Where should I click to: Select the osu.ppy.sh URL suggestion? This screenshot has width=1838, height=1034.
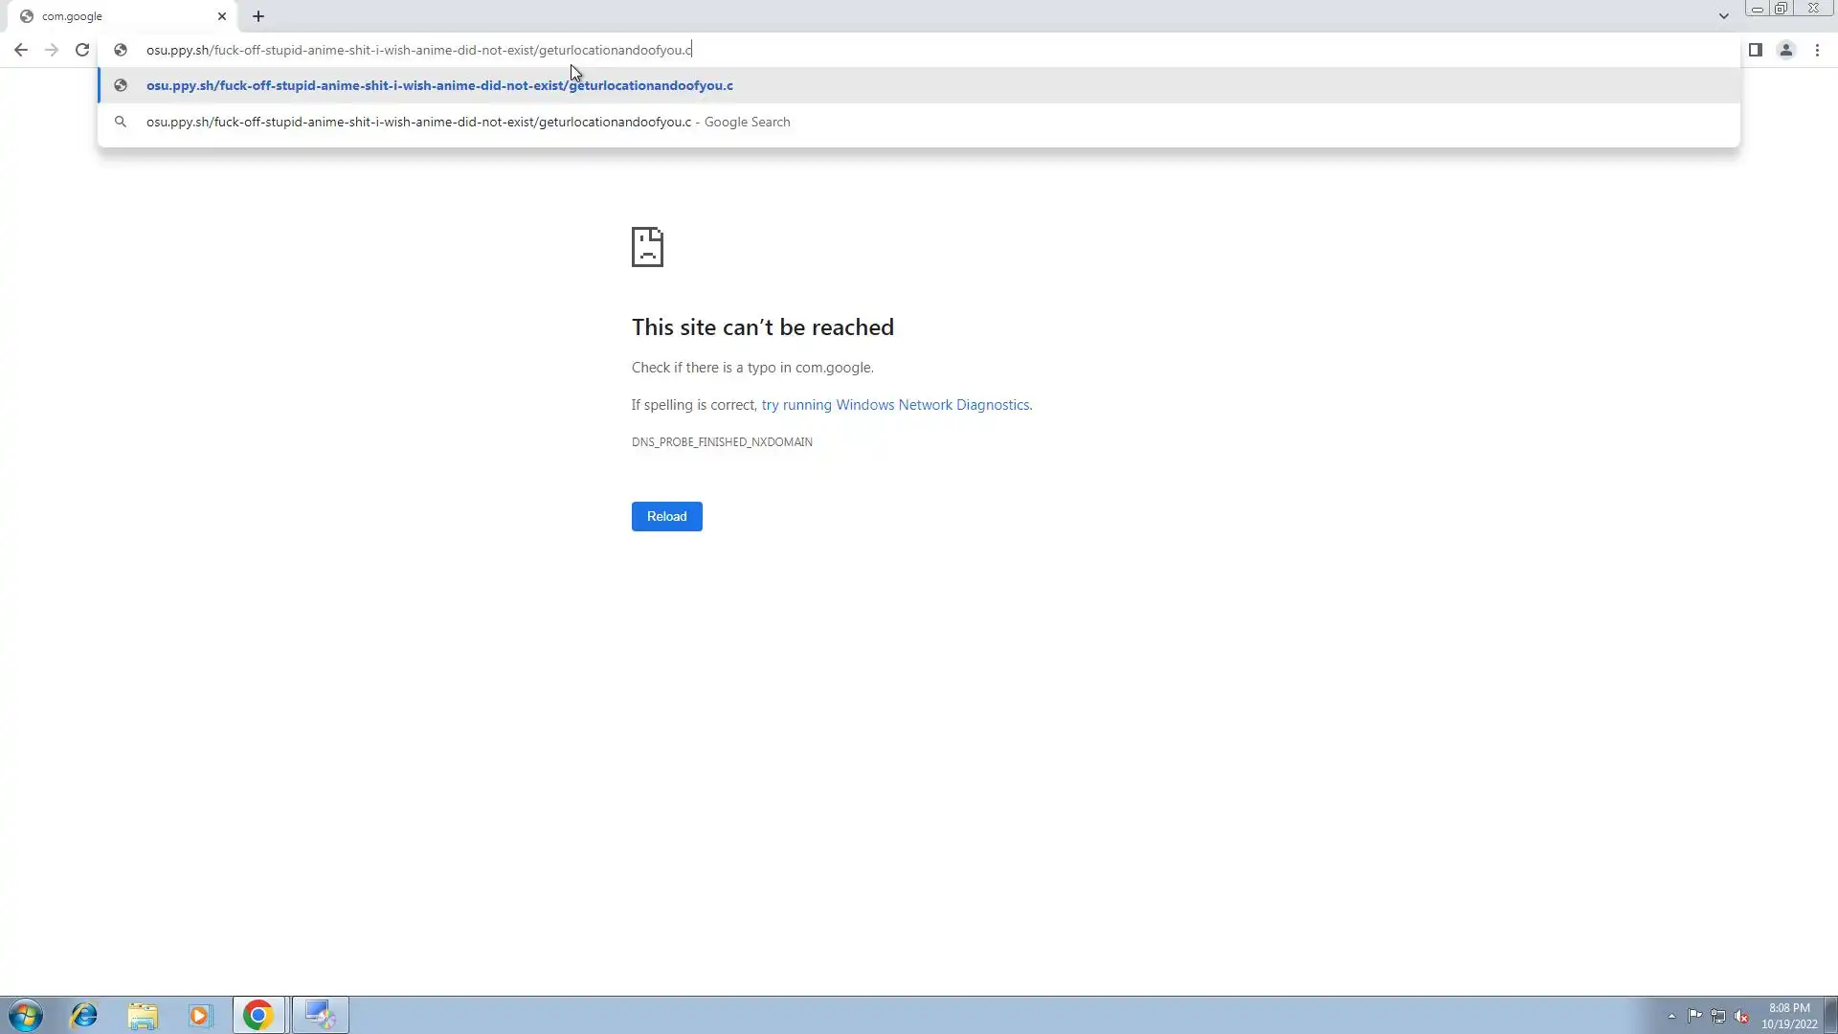[x=439, y=85]
